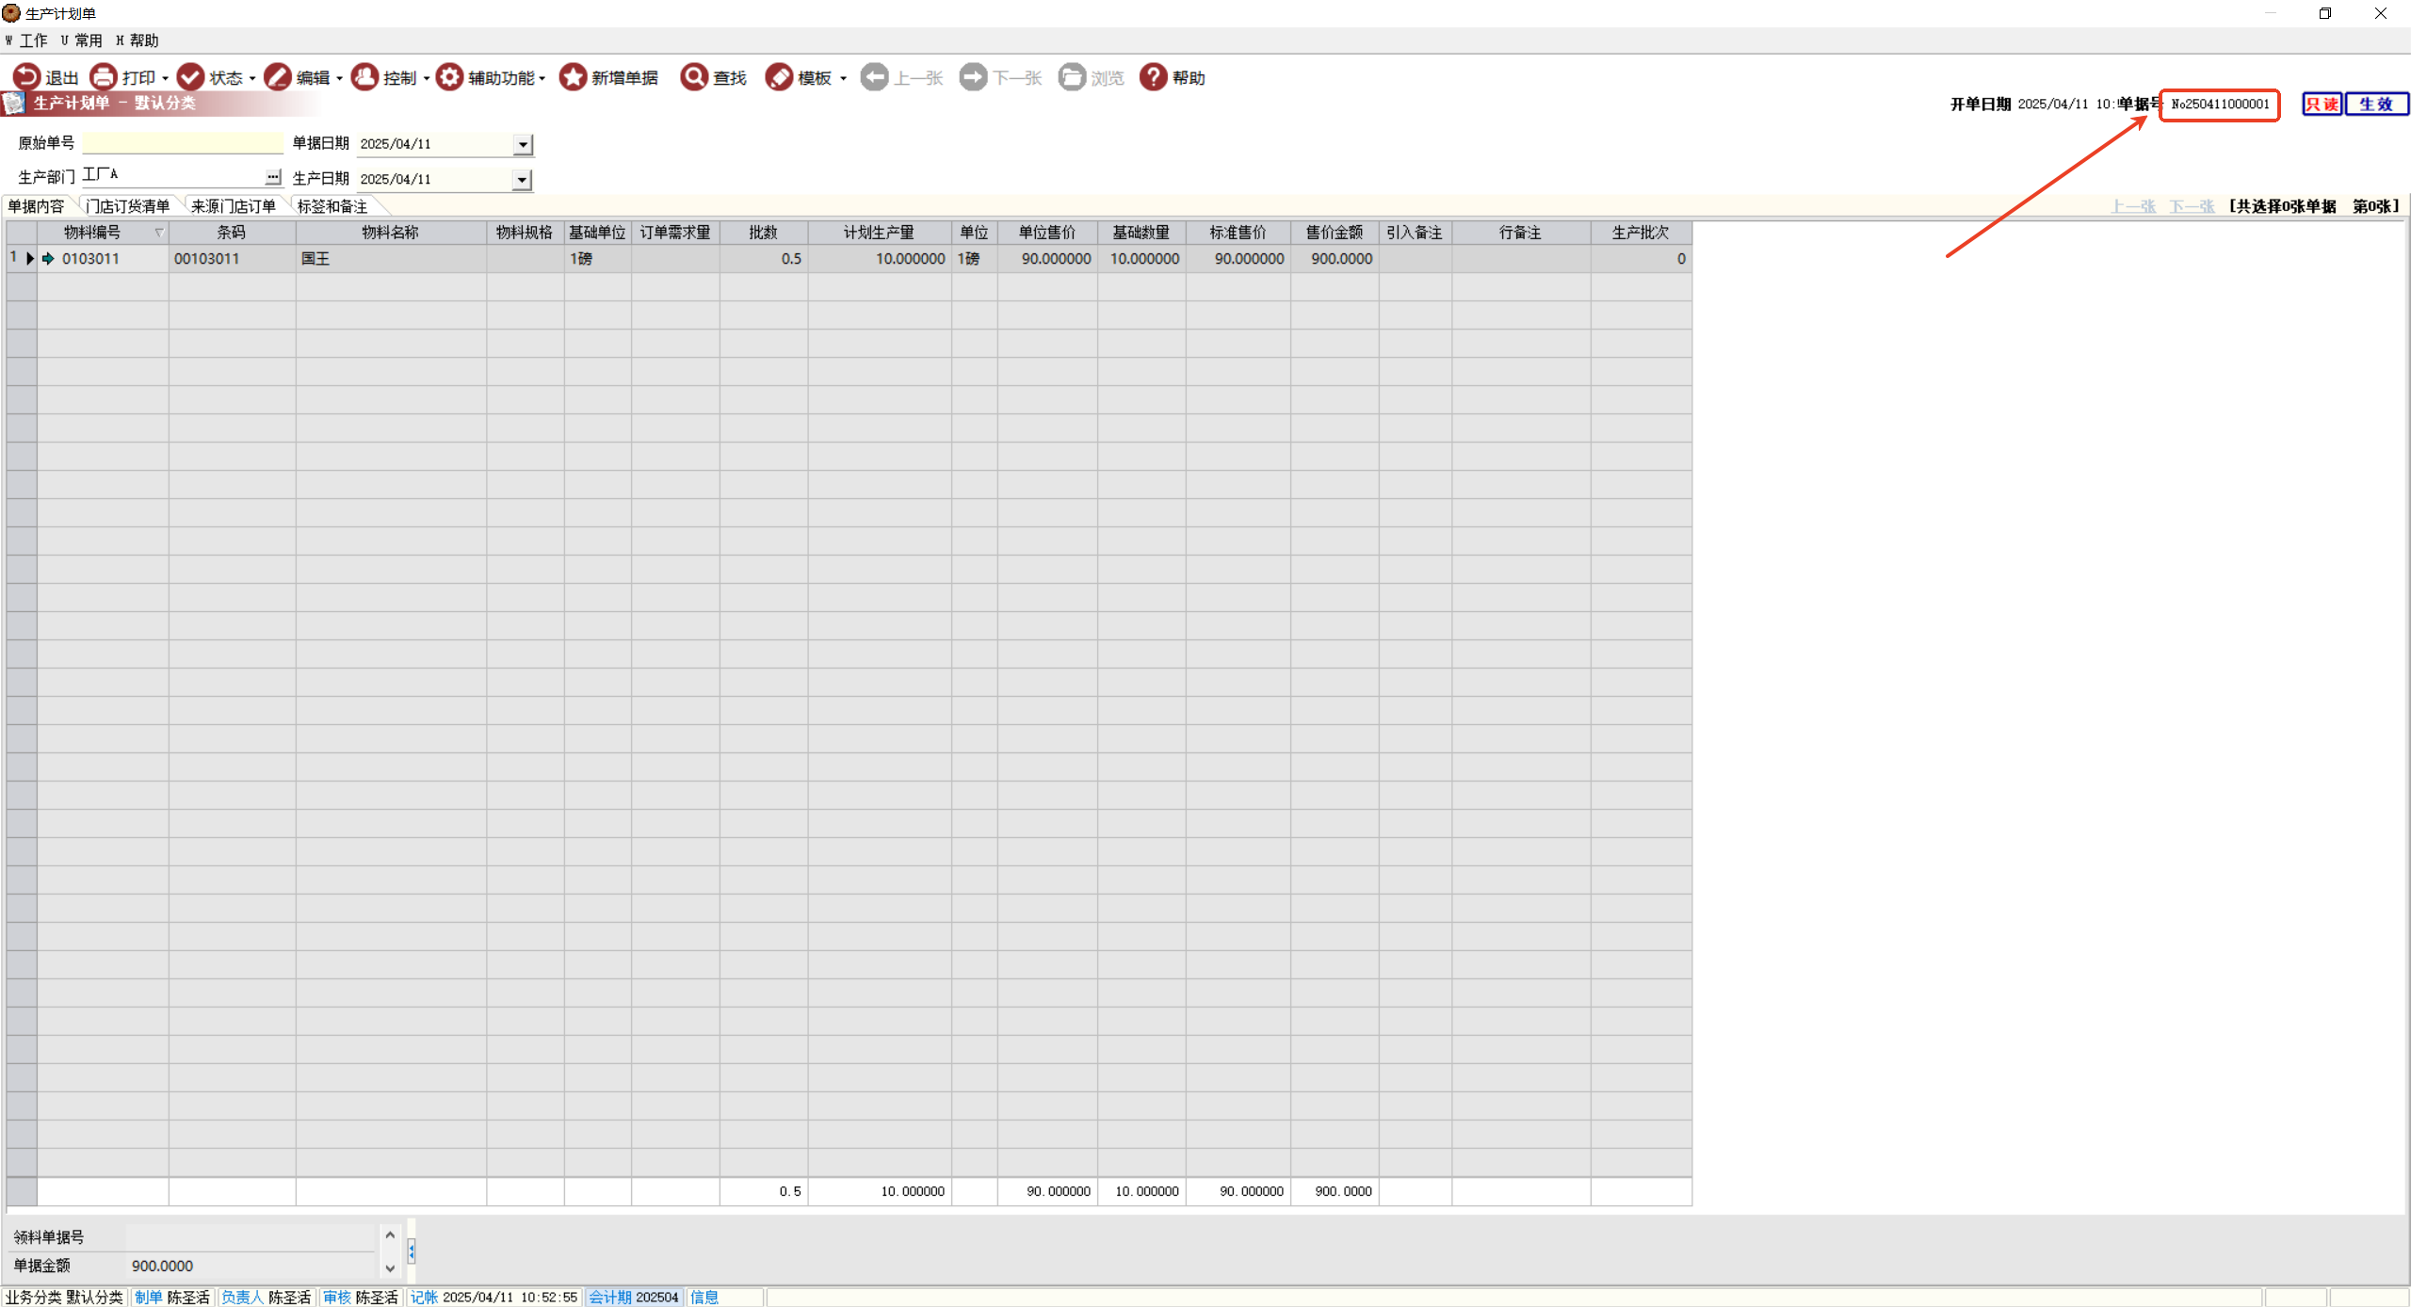Image resolution: width=2411 pixels, height=1307 pixels.
Task: Expand the 生产日期 date dropdown
Action: point(523,180)
